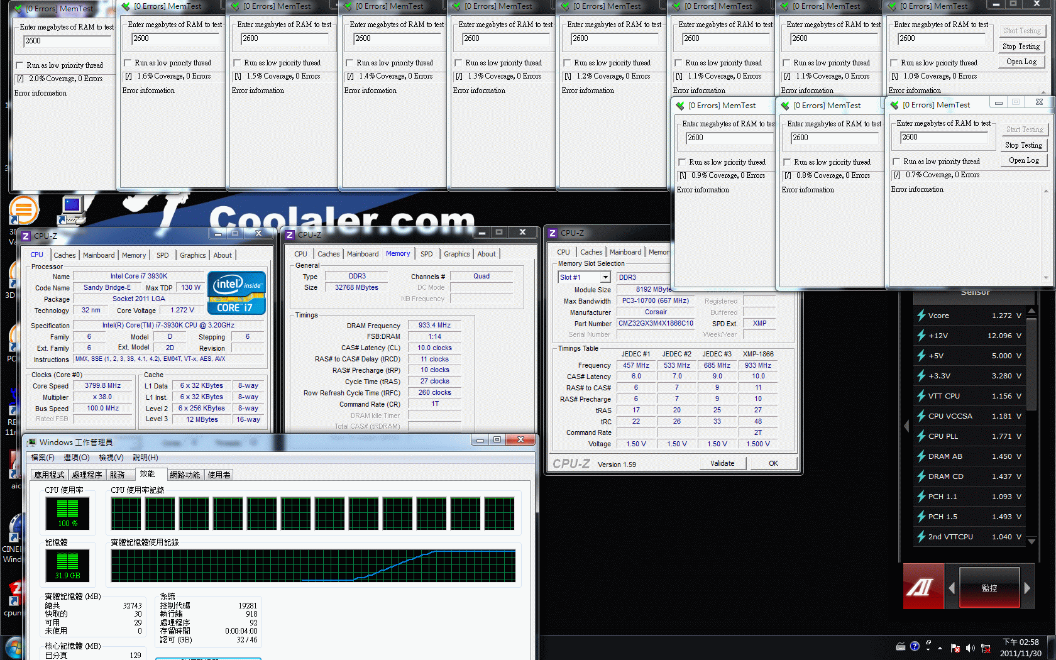Click the 933.4 MHz DRAM Frequency value
1056x660 pixels.
point(434,326)
